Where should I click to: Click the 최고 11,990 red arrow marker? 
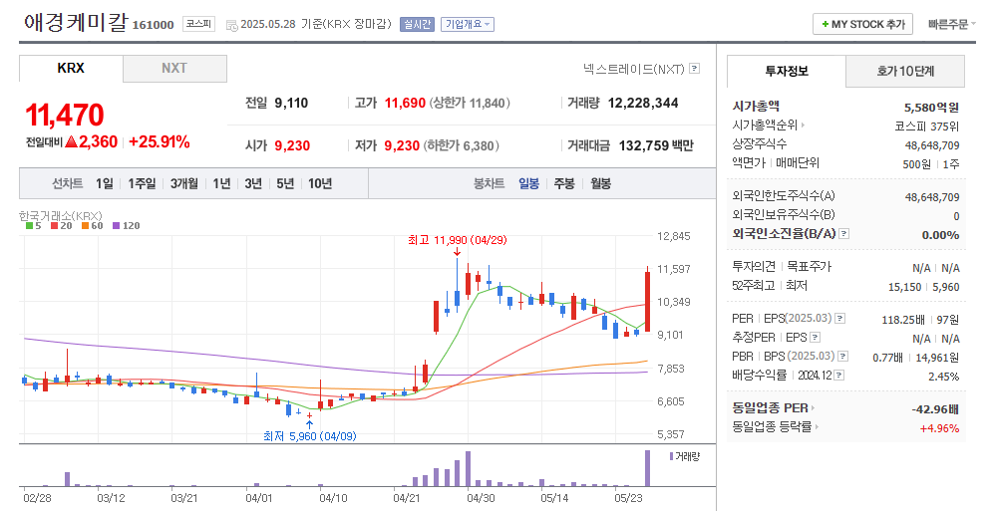coord(457,252)
